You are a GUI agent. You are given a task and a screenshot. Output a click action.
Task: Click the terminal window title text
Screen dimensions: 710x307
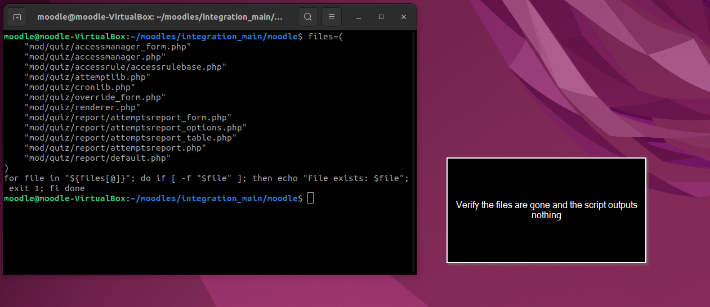point(160,17)
